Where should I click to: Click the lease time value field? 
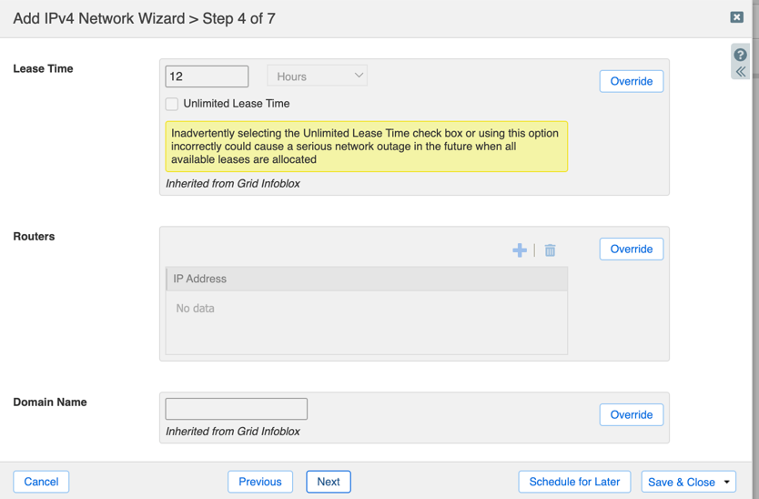[207, 76]
